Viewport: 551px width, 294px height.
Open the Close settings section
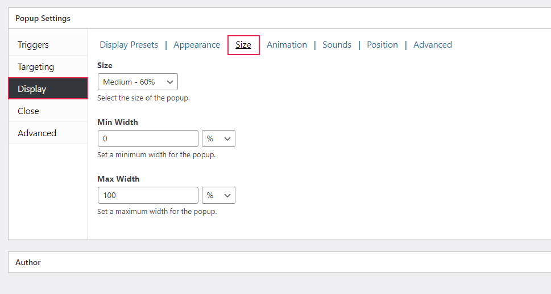48,111
